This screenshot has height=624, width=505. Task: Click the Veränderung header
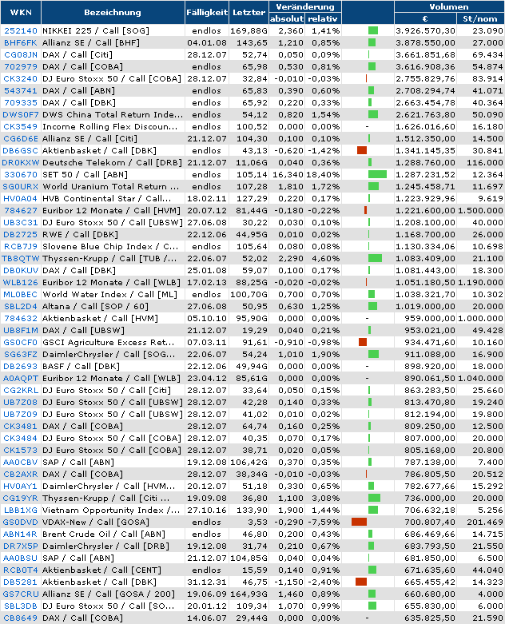(x=305, y=6)
